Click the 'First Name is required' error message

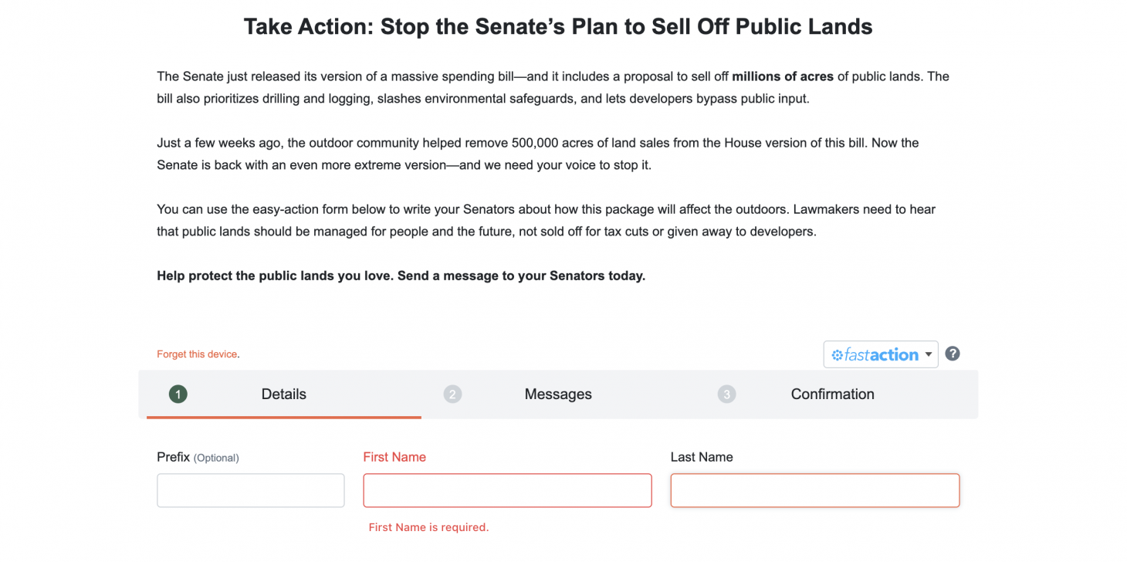[428, 527]
